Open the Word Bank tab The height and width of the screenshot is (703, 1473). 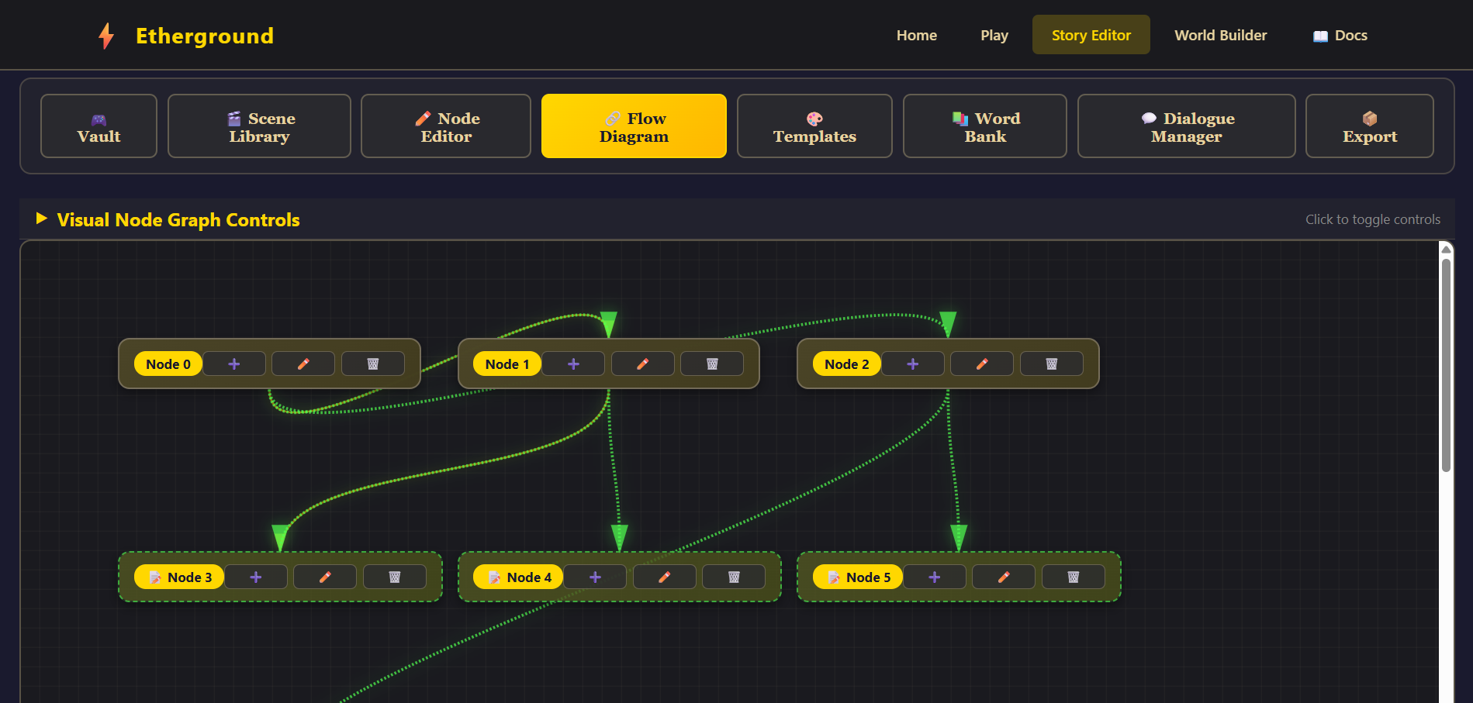984,126
